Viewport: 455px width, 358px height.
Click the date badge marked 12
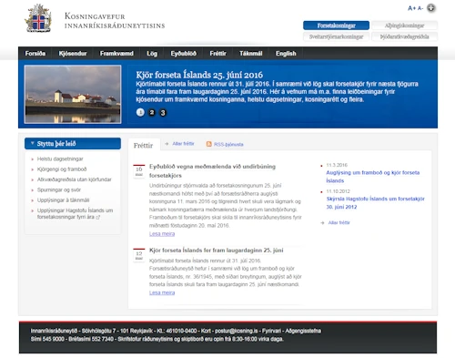139,255
